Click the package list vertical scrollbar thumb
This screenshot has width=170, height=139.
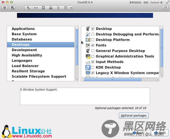(x=161, y=48)
